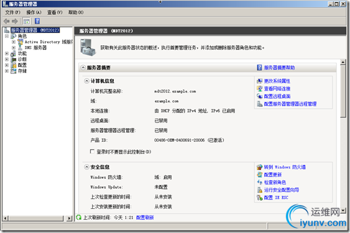Expand the 存储 tree node
350x233 pixels.
(x=7, y=71)
